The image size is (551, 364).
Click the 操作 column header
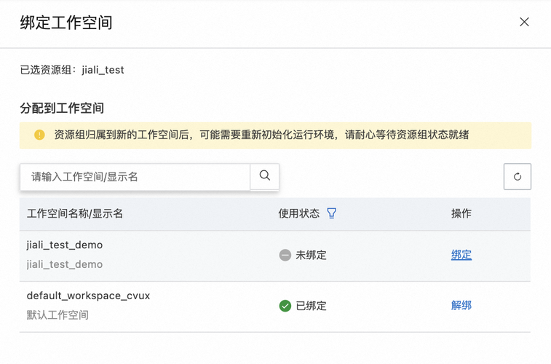click(x=461, y=213)
